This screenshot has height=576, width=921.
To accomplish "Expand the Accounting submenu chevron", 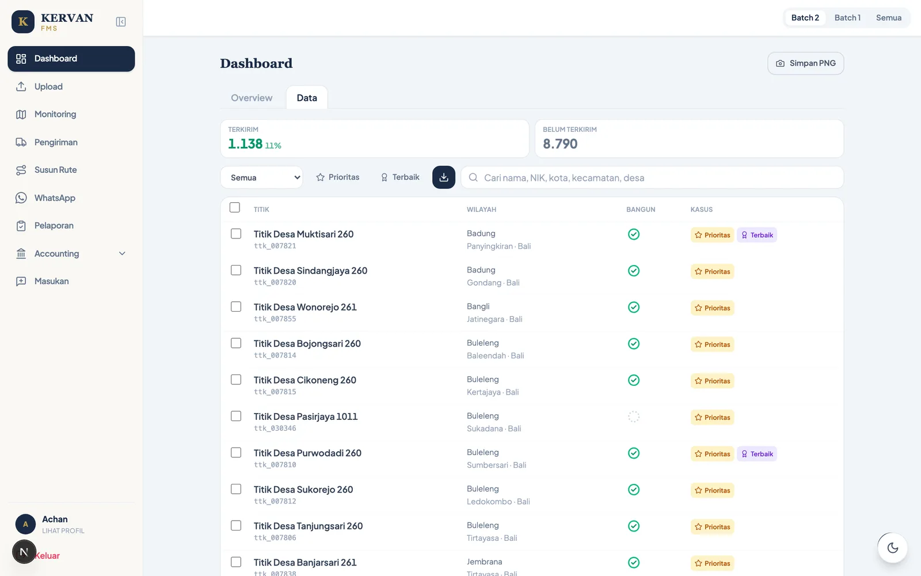I will coord(122,253).
